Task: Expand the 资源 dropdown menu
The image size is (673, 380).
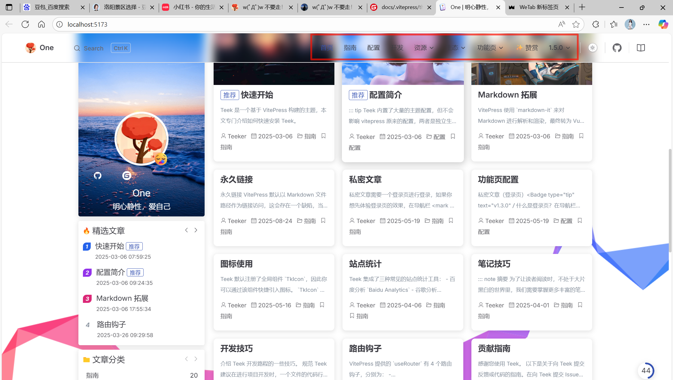Action: [x=424, y=48]
